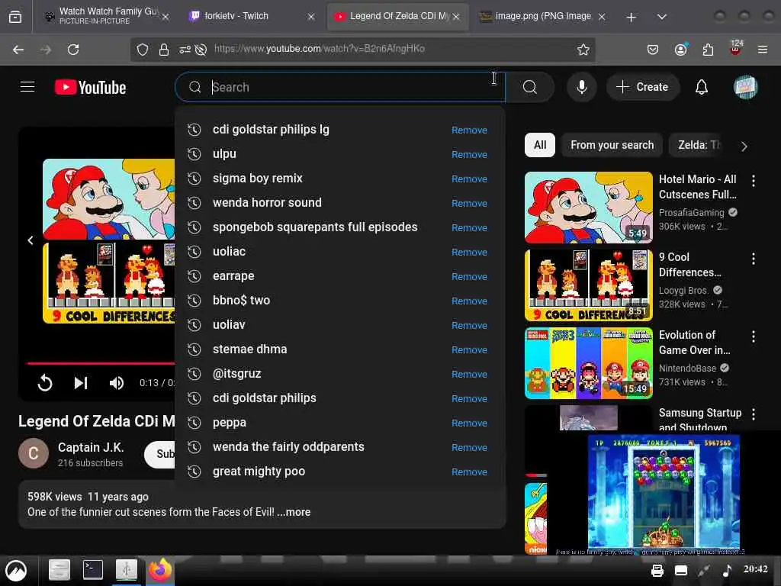Image resolution: width=781 pixels, height=586 pixels.
Task: Remove the wenda horror sound entry
Action: point(469,203)
